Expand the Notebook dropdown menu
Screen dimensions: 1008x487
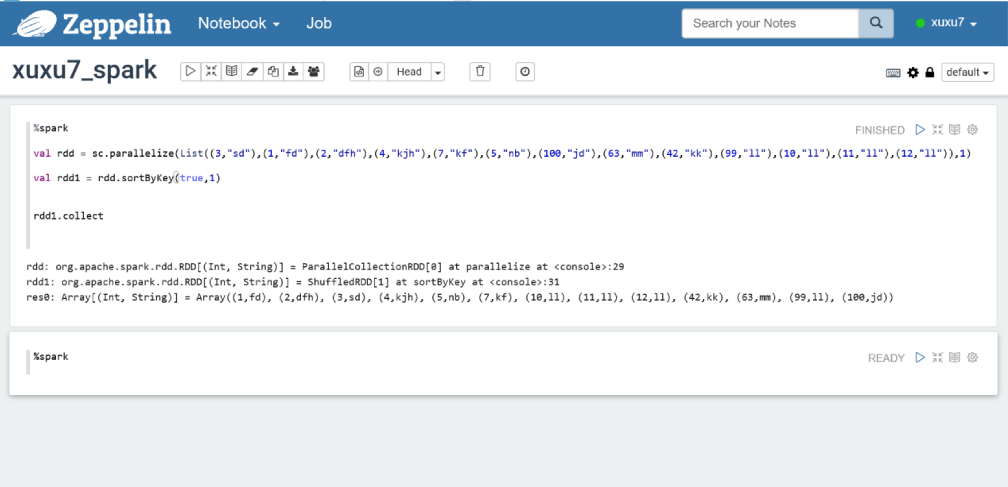point(239,23)
